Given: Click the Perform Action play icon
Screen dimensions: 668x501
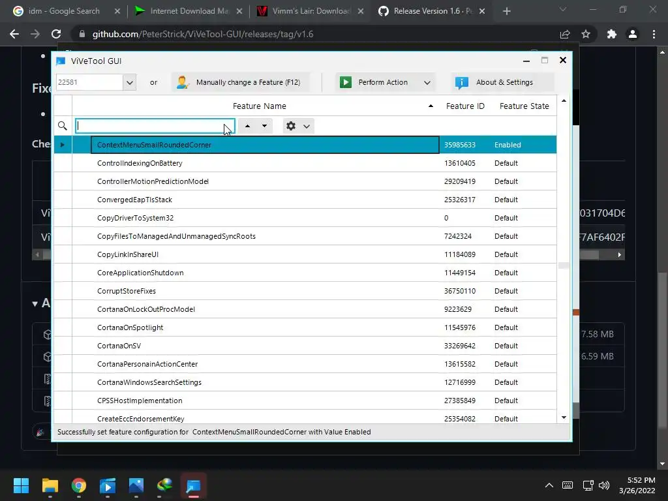Looking at the screenshot, I should [x=346, y=82].
